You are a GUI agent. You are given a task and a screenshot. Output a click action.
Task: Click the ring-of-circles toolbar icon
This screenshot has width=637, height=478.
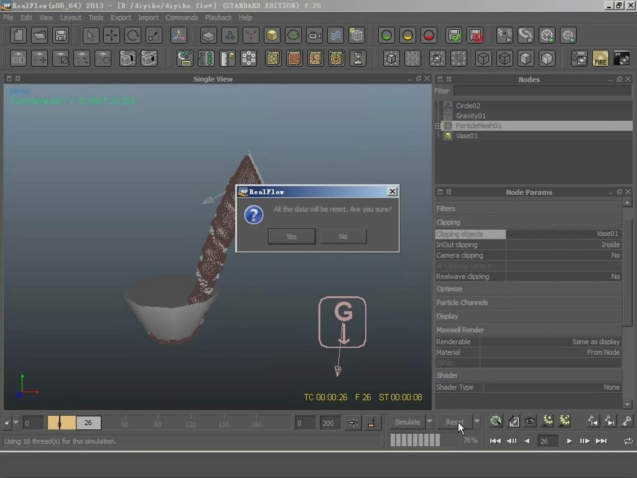[249, 59]
